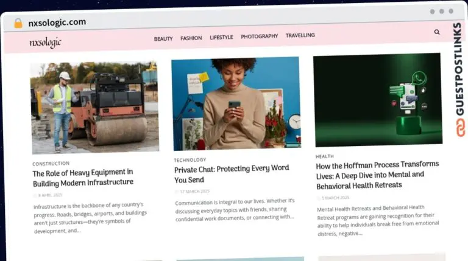Open the Fashion menu item

click(191, 38)
